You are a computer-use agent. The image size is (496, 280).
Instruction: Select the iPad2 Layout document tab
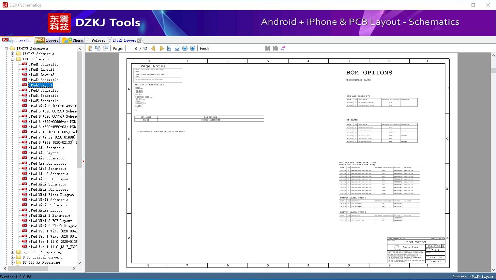pyautogui.click(x=124, y=40)
